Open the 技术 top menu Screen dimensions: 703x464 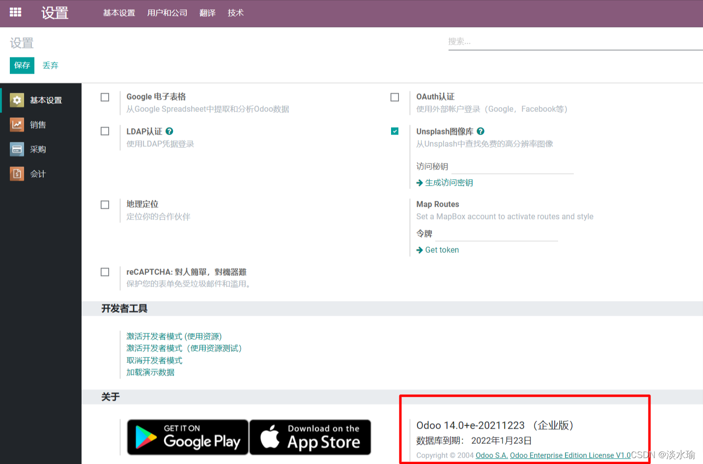click(235, 13)
